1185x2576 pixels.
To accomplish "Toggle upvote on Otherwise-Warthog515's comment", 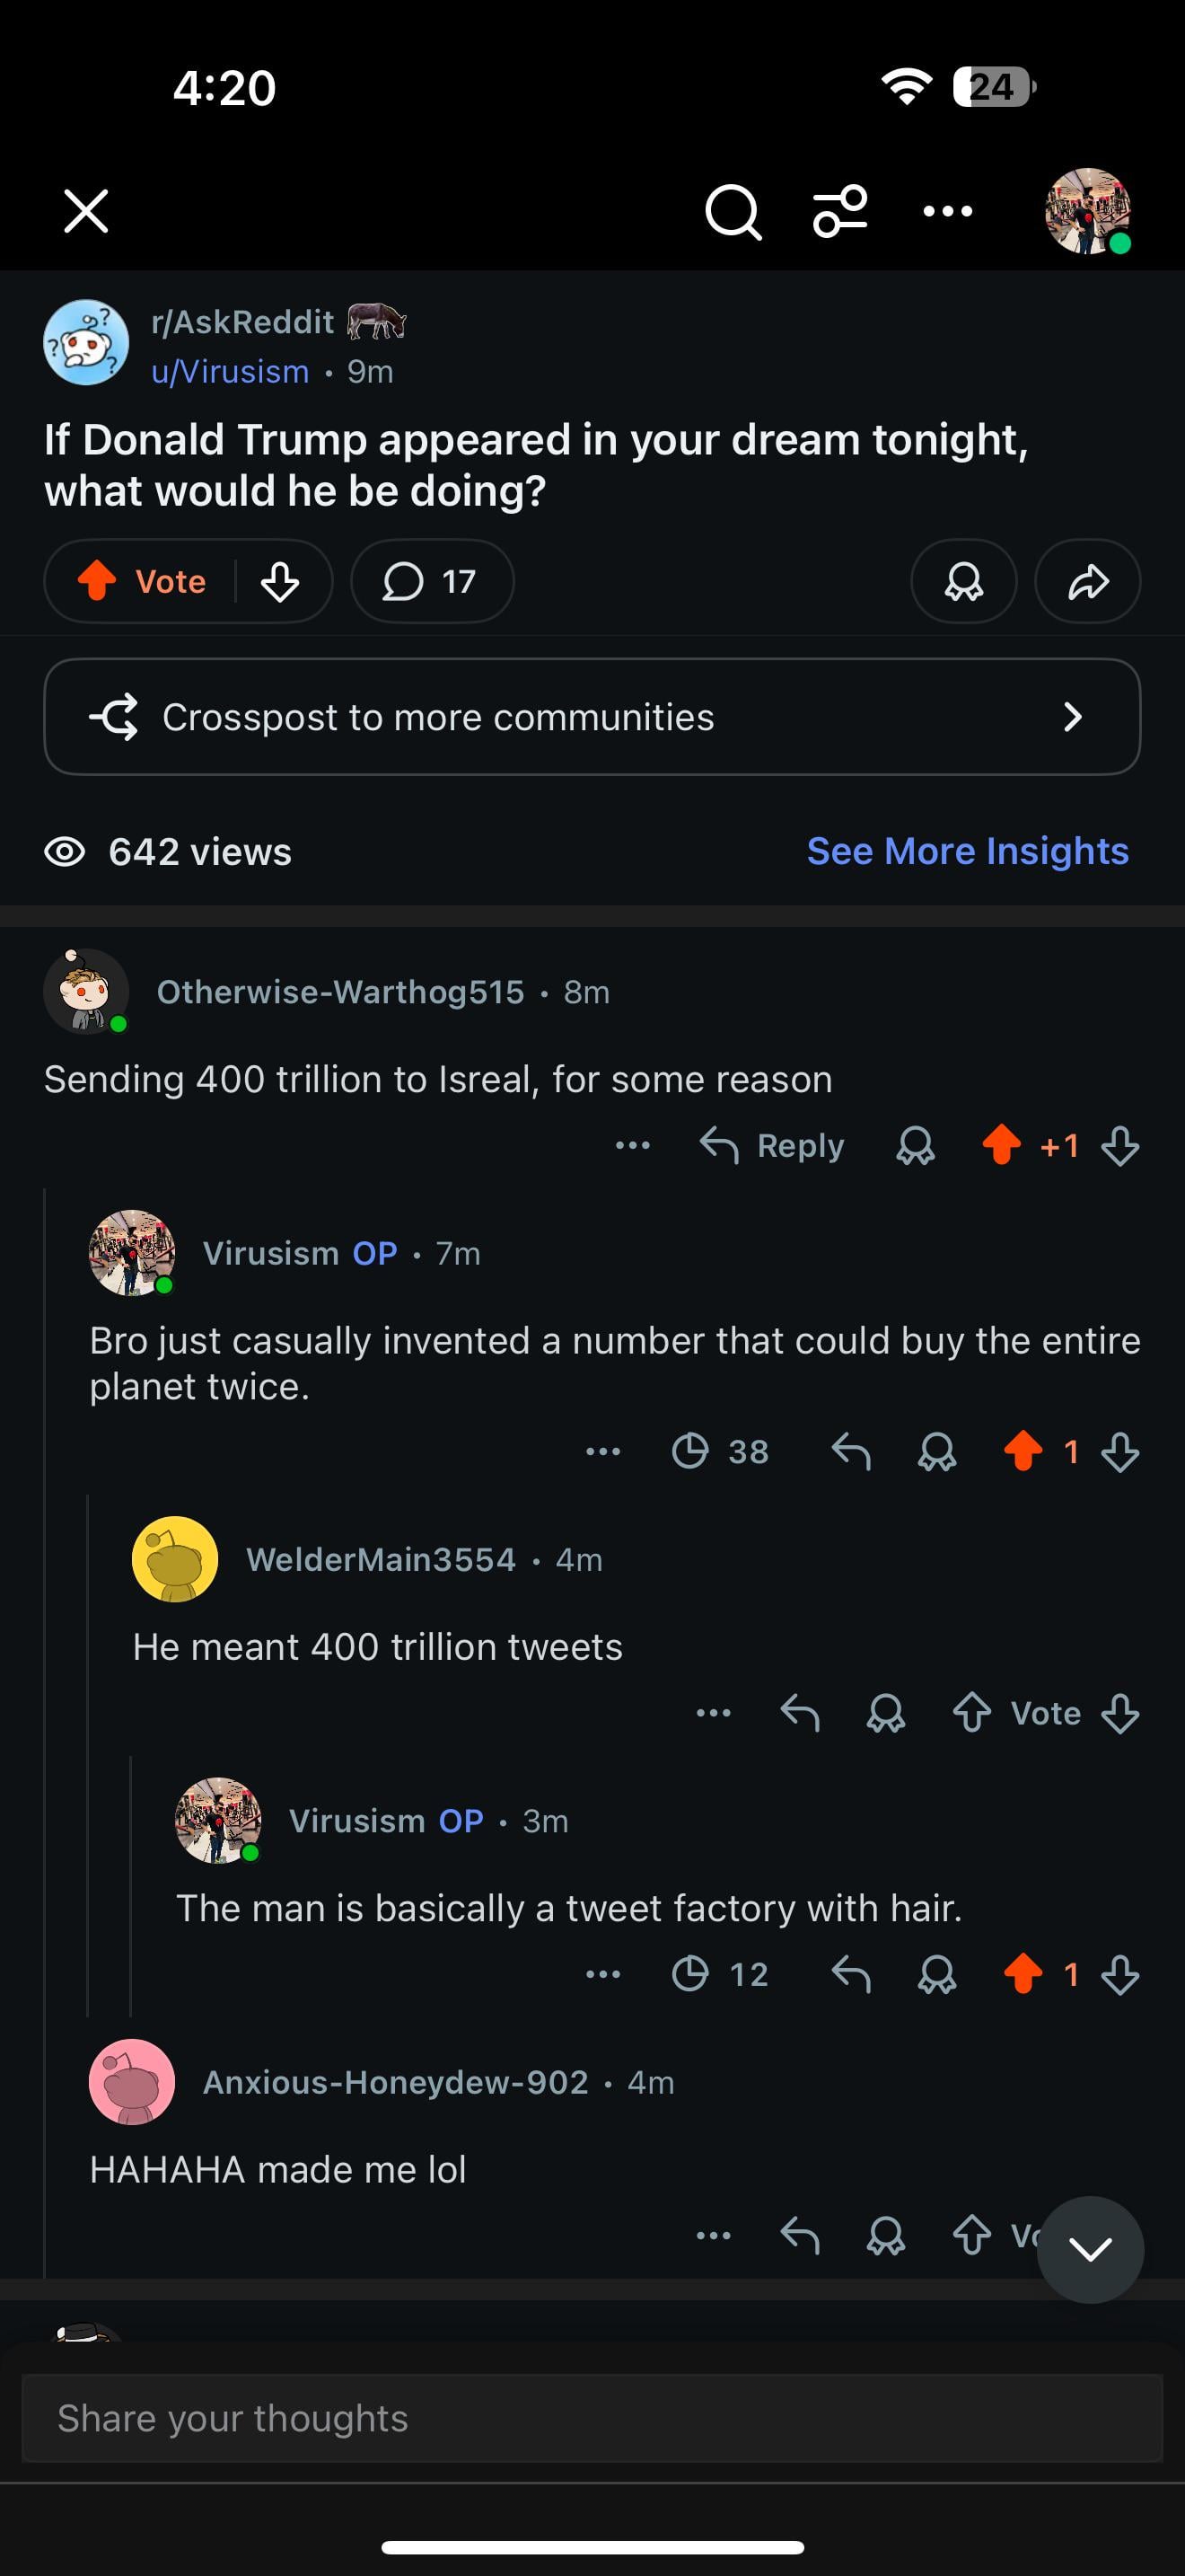I will click(x=1001, y=1145).
